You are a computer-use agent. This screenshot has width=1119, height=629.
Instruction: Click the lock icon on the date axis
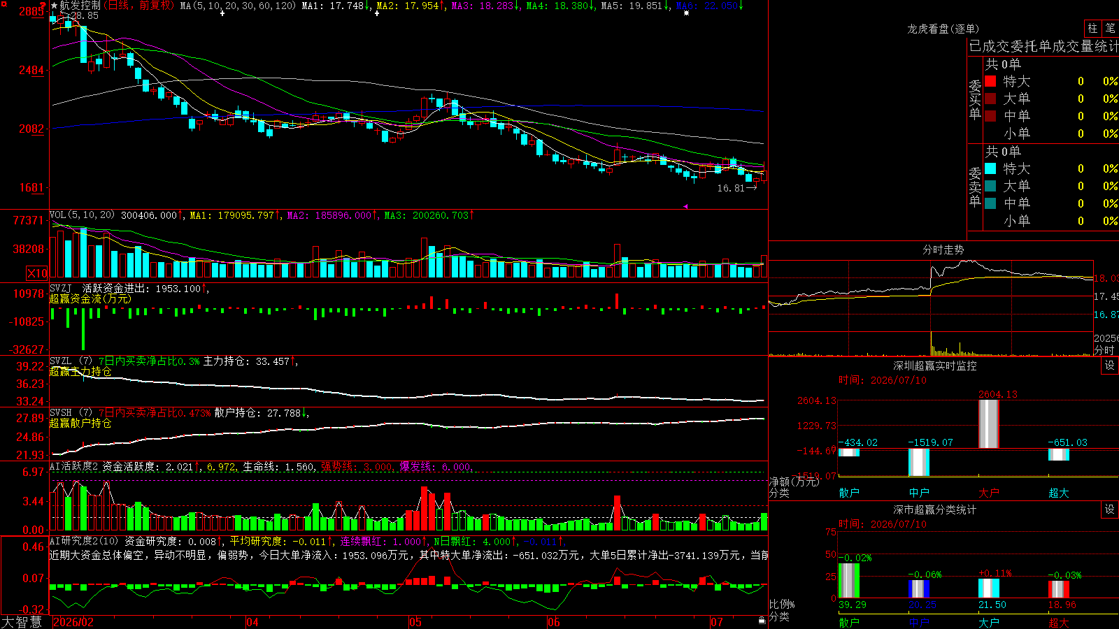[x=762, y=621]
